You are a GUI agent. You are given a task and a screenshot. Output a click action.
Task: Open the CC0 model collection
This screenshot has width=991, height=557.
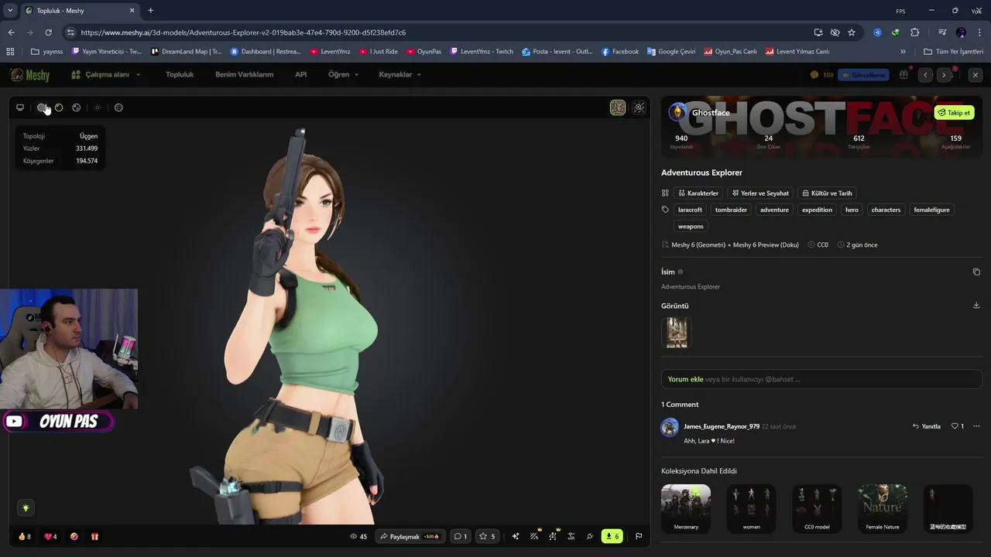[x=817, y=508]
